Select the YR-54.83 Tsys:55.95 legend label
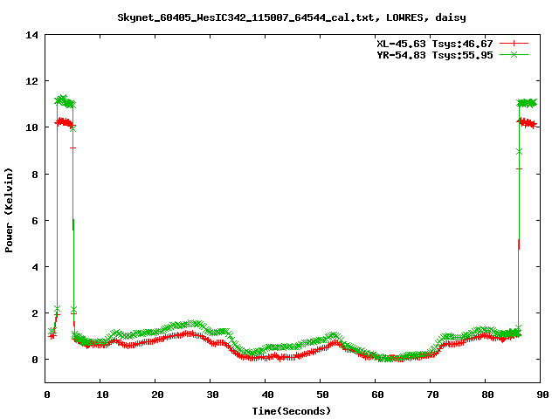Image resolution: width=559 pixels, height=419 pixels. coord(435,55)
